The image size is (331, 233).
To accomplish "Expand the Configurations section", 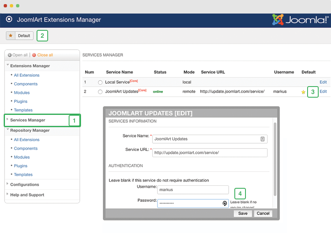I will click(7, 184).
